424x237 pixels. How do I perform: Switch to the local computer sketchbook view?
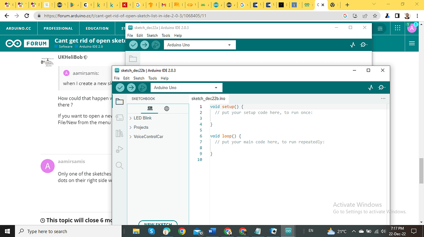point(150,109)
